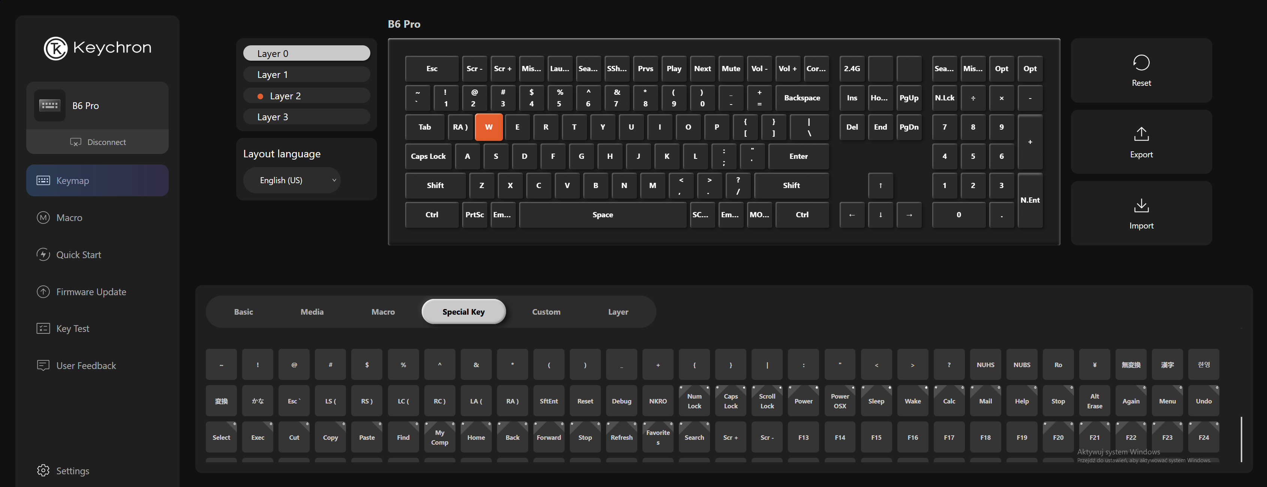Image resolution: width=1267 pixels, height=487 pixels.
Task: Choose NUHS in Special Key list
Action: tap(985, 365)
